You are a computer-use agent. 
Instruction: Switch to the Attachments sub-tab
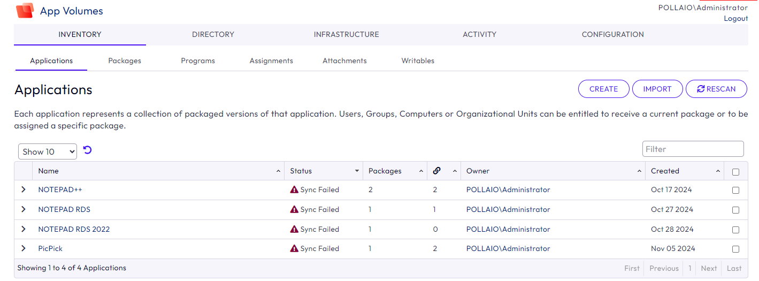tap(344, 60)
